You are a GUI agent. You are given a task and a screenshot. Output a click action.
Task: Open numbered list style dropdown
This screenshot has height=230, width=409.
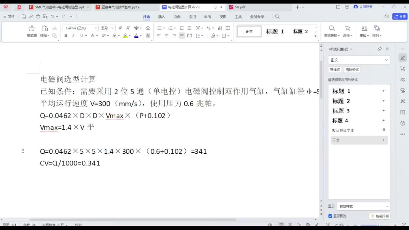(x=174, y=28)
